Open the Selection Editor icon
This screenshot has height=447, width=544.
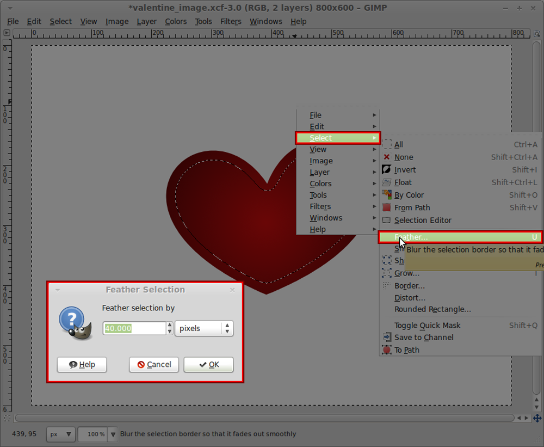387,220
